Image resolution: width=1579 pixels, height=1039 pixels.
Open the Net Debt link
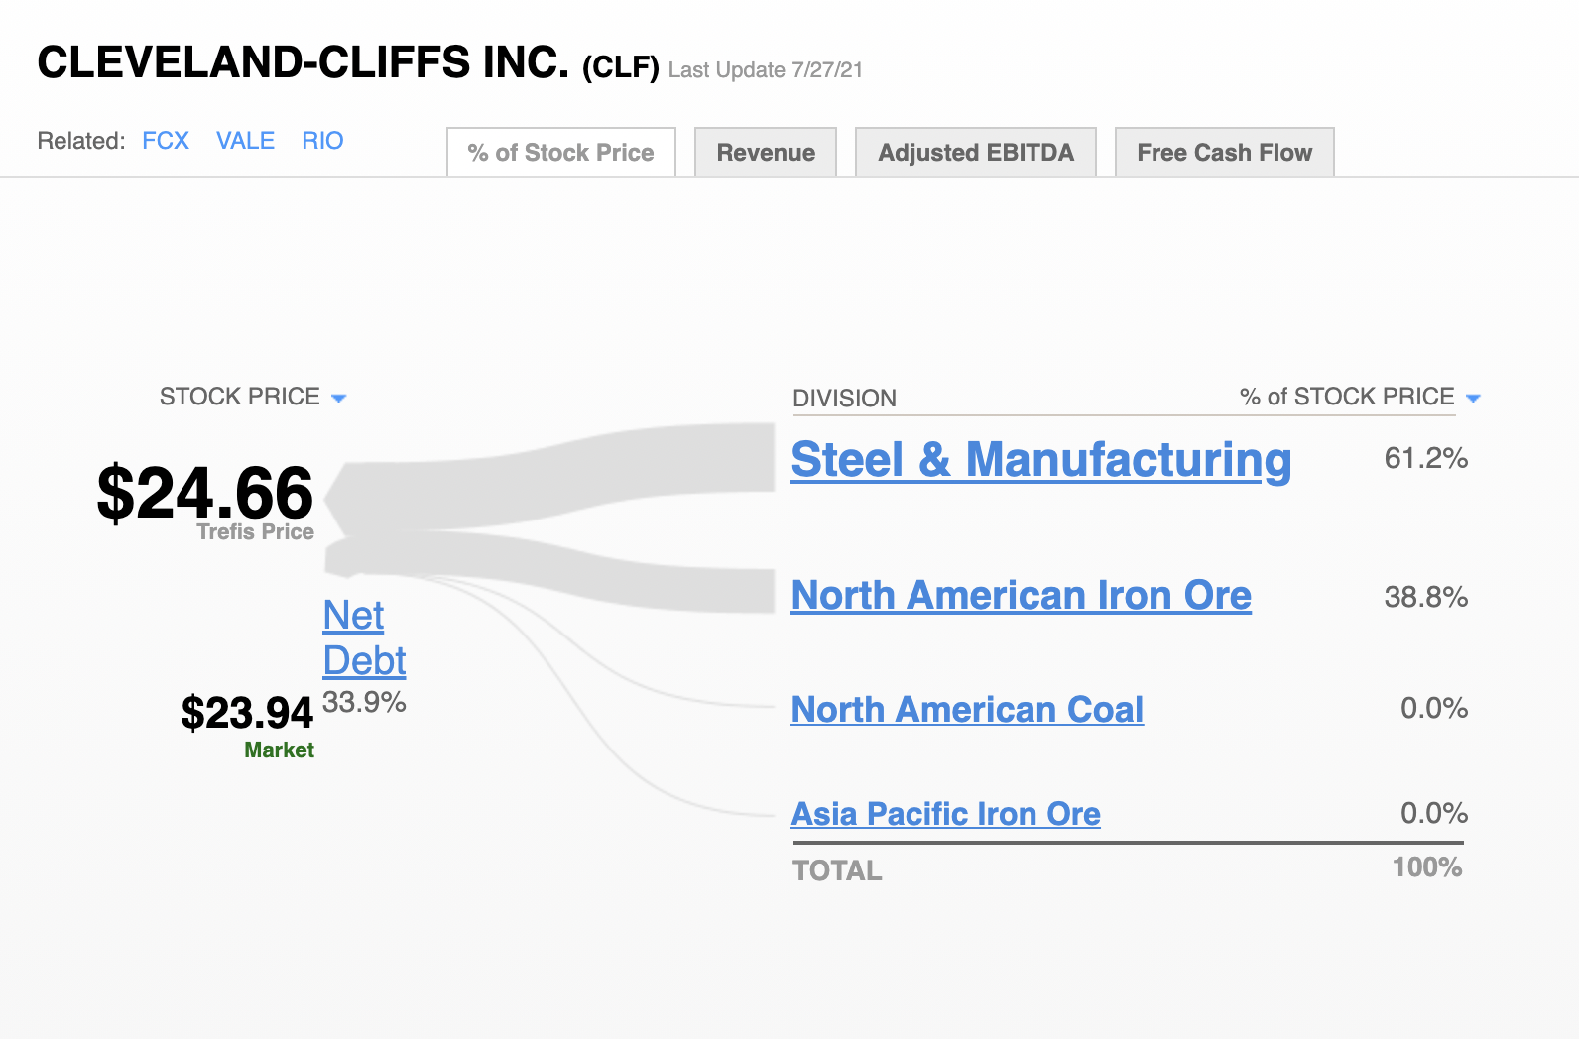click(364, 638)
